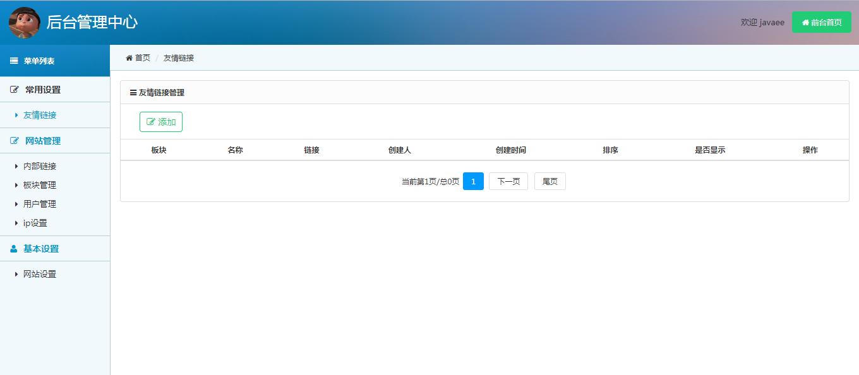Click the cartoon avatar logo
The width and height of the screenshot is (859, 375).
point(25,23)
